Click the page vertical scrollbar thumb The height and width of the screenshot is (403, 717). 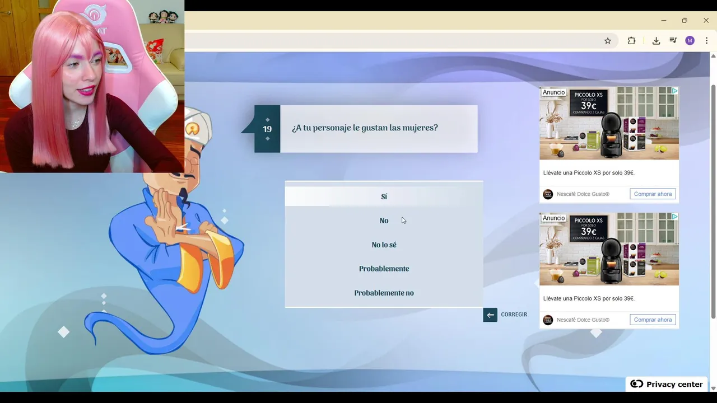(713, 201)
